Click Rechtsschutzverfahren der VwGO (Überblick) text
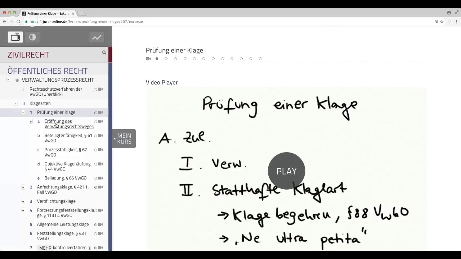 56,92
